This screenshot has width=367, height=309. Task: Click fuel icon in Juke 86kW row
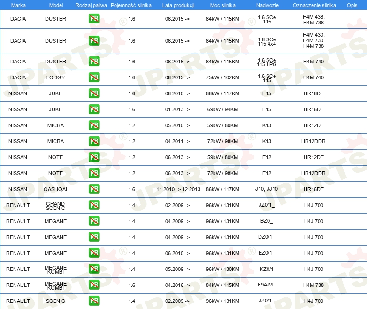click(94, 93)
